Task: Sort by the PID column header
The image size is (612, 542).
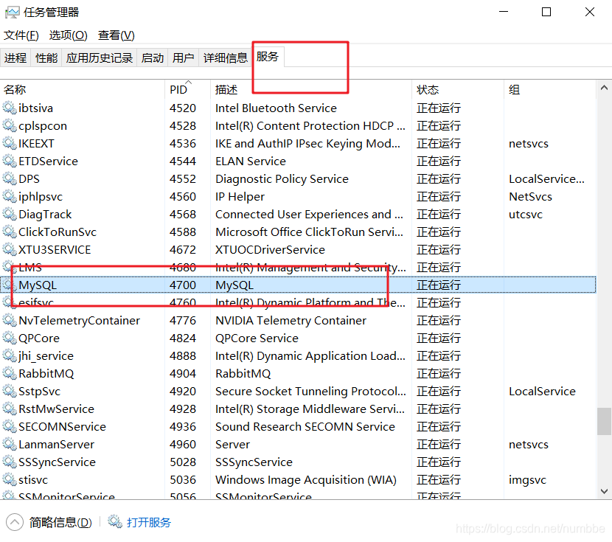Action: [x=188, y=90]
